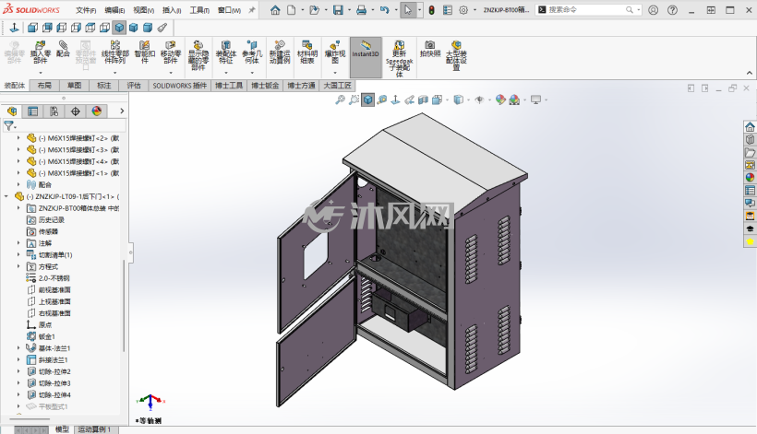The height and width of the screenshot is (434, 757).
Task: Click Move Component (移动零部件) icon
Action: [x=171, y=52]
